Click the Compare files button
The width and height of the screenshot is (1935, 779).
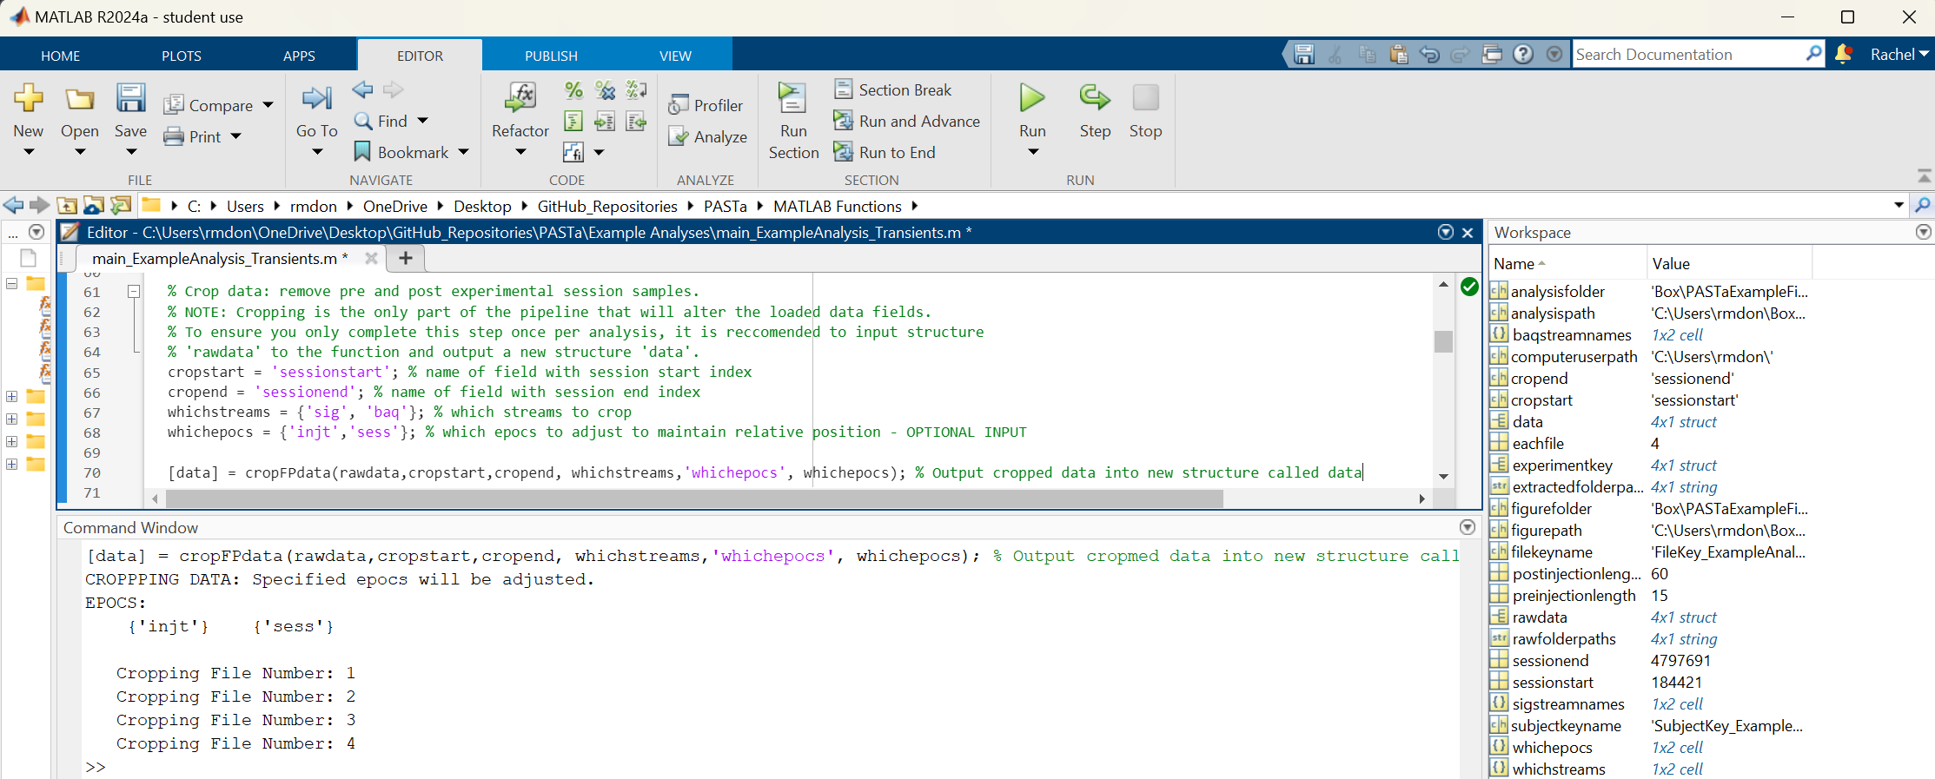[209, 105]
